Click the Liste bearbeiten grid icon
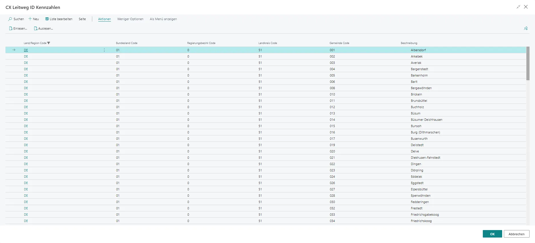This screenshot has height=243, width=535. tap(47, 19)
